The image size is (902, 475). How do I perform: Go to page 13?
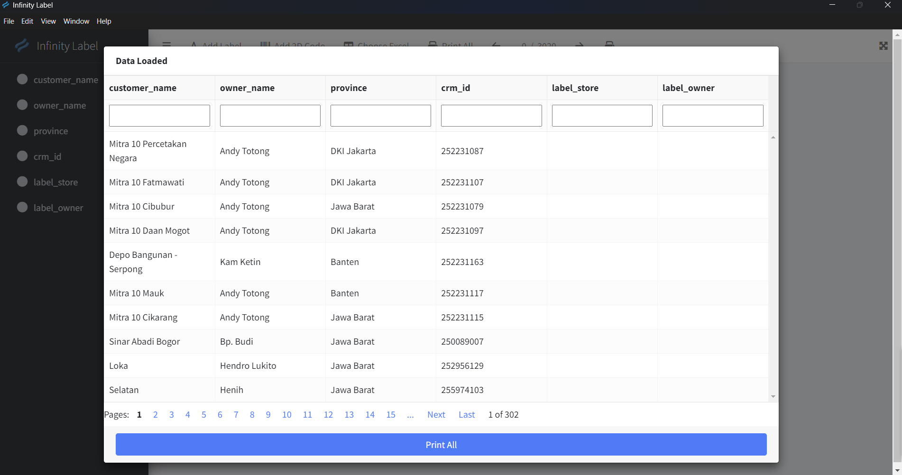(349, 415)
